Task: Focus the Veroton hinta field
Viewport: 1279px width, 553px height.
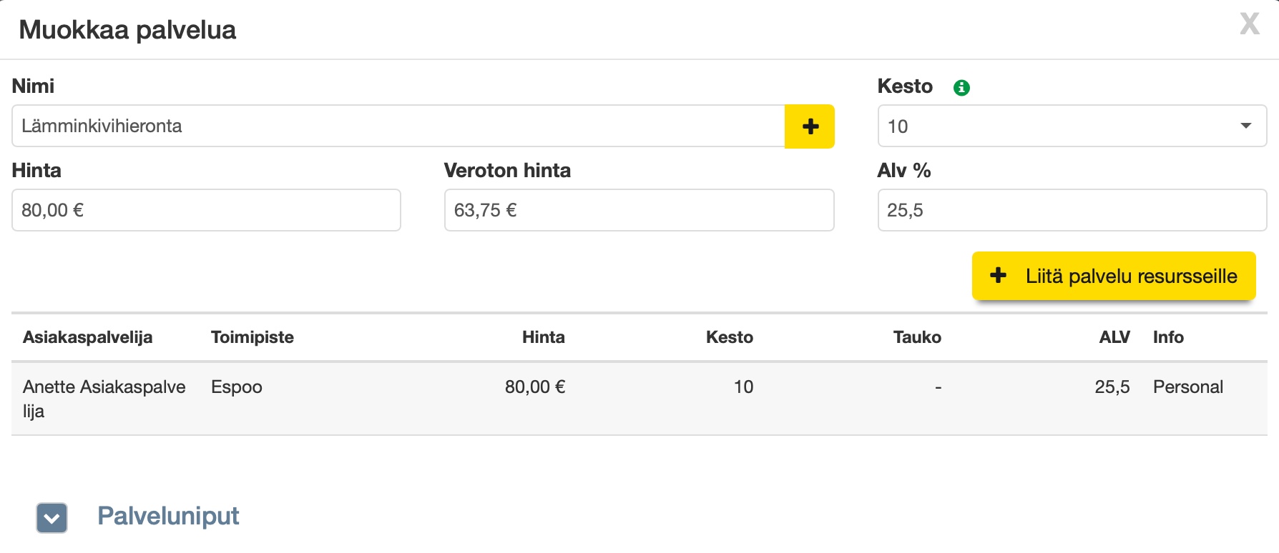Action: [x=639, y=210]
